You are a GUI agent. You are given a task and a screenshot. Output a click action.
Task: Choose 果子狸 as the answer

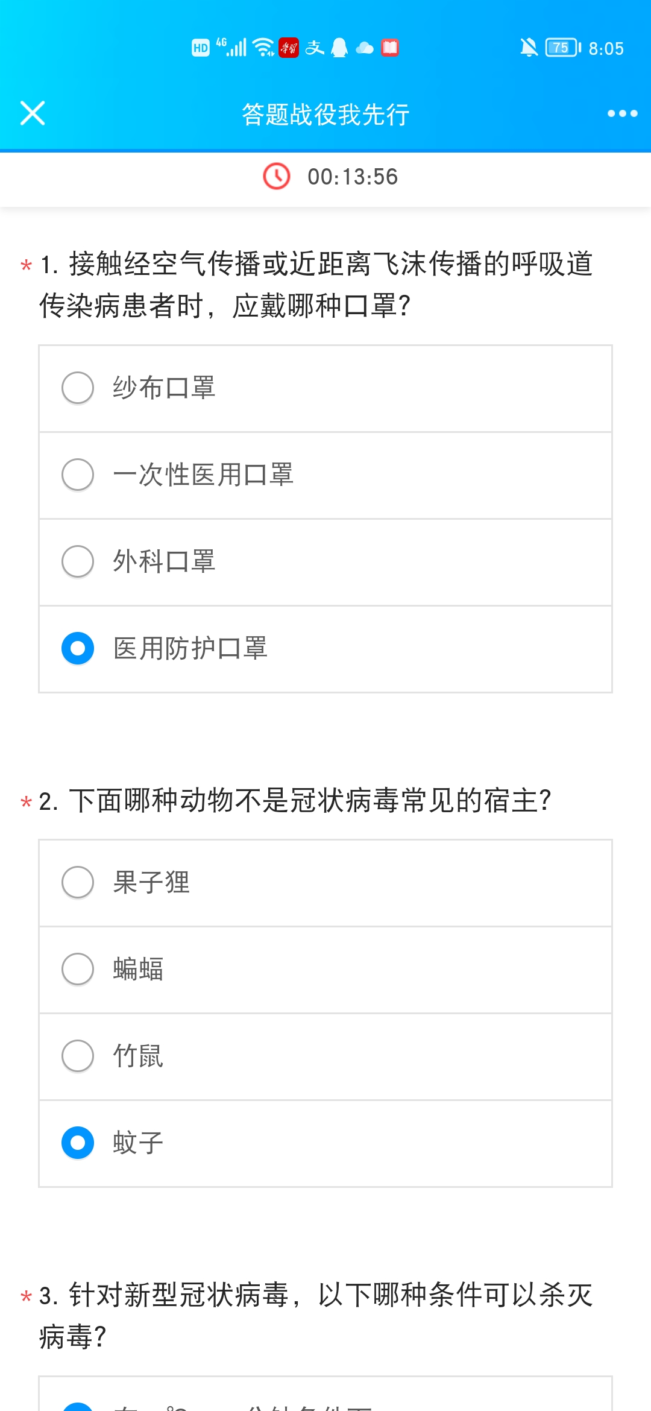click(x=78, y=882)
